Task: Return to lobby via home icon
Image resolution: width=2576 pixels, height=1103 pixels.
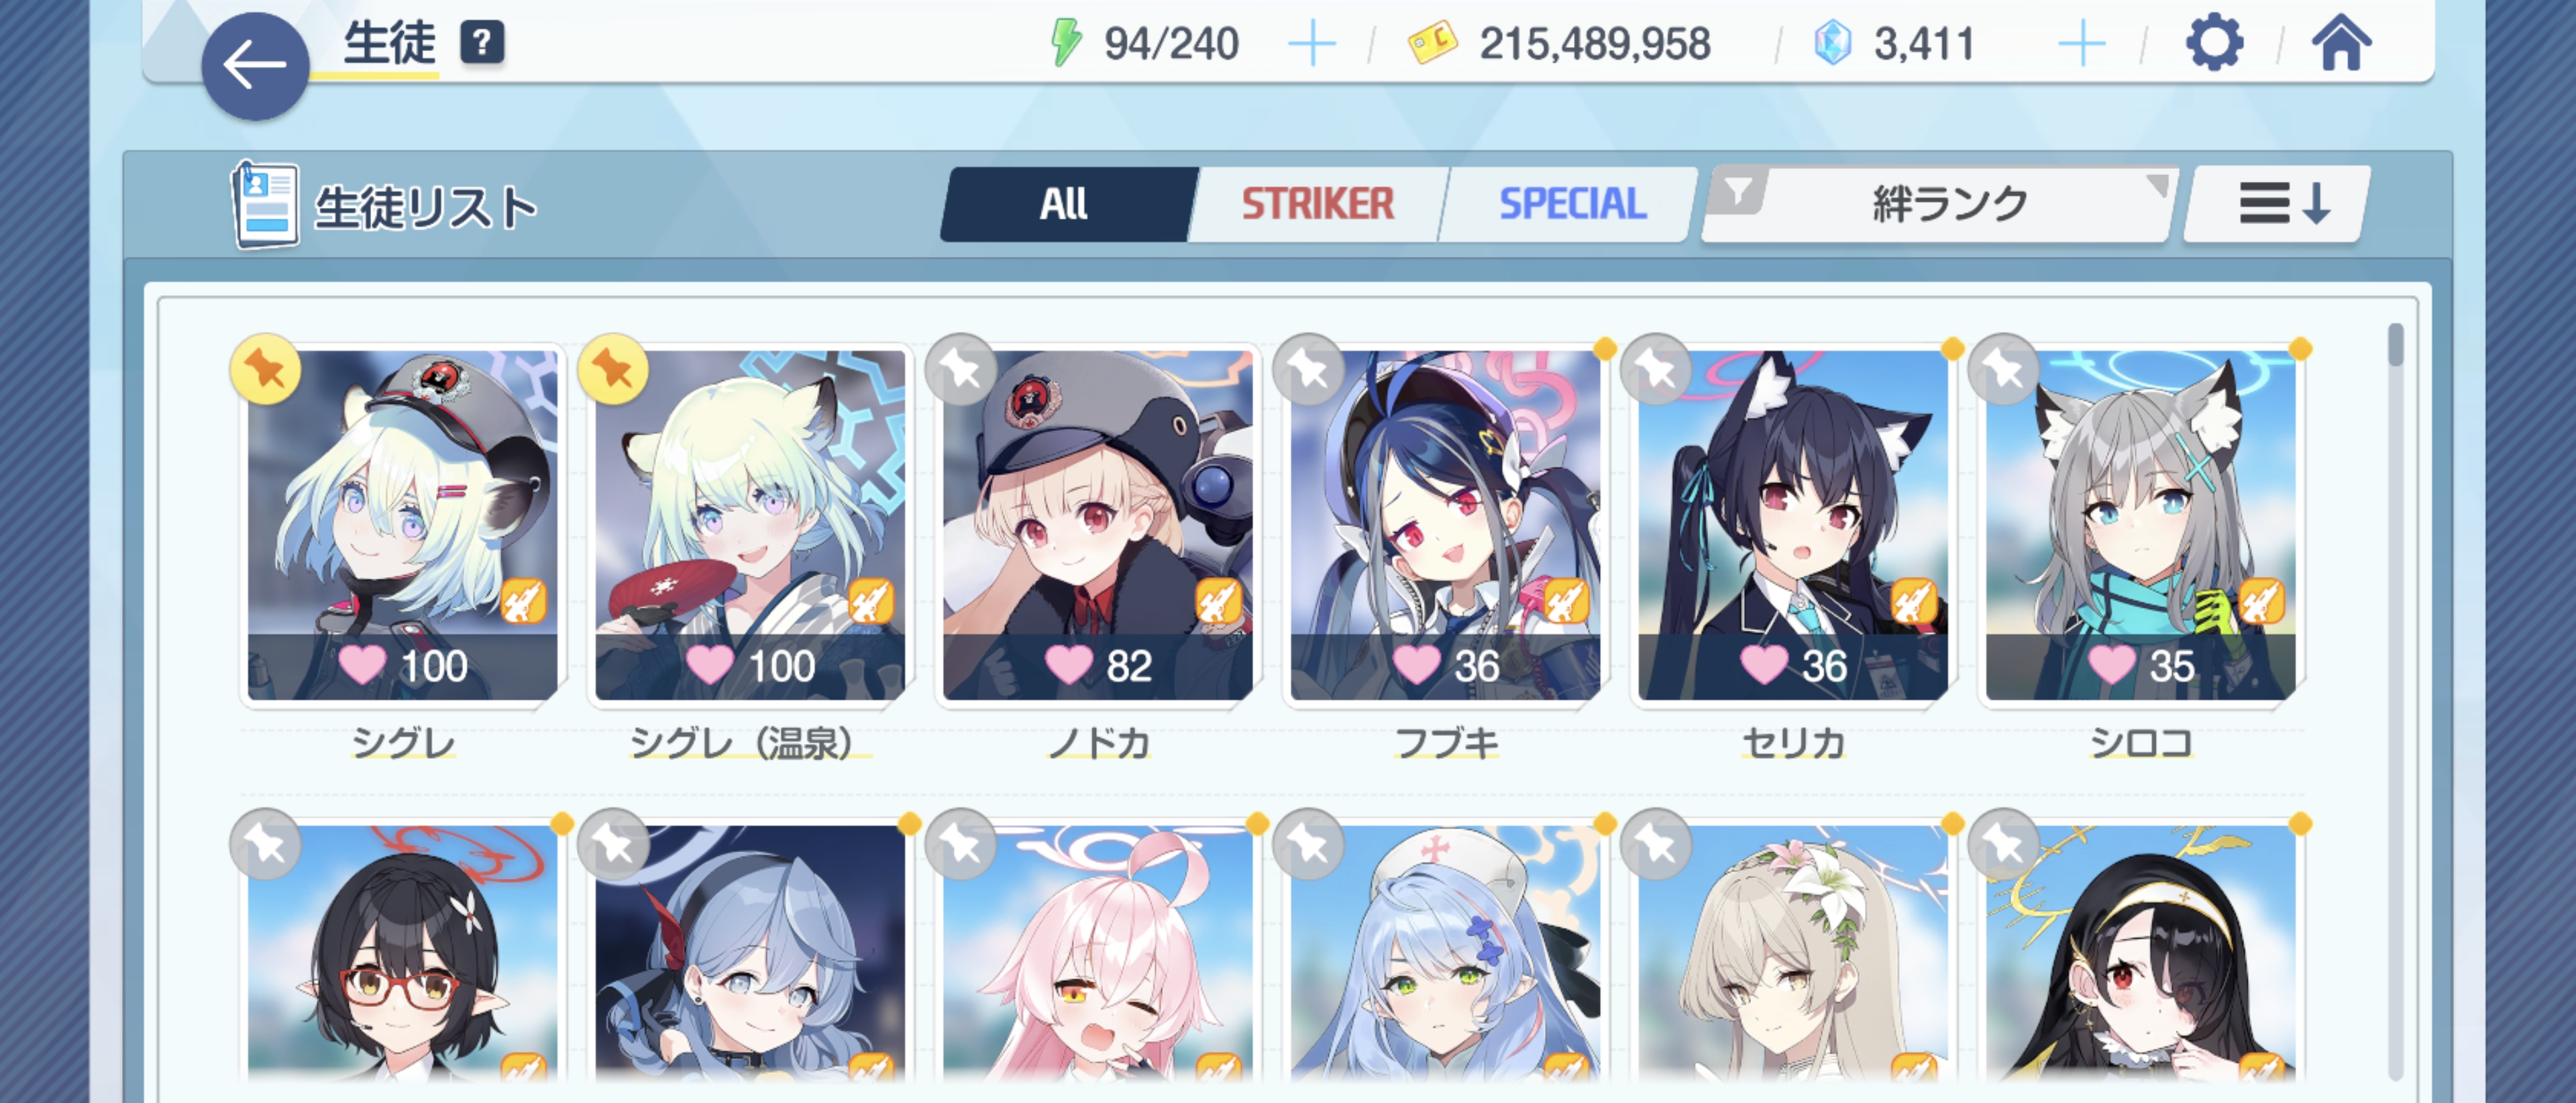Action: [x=2341, y=43]
